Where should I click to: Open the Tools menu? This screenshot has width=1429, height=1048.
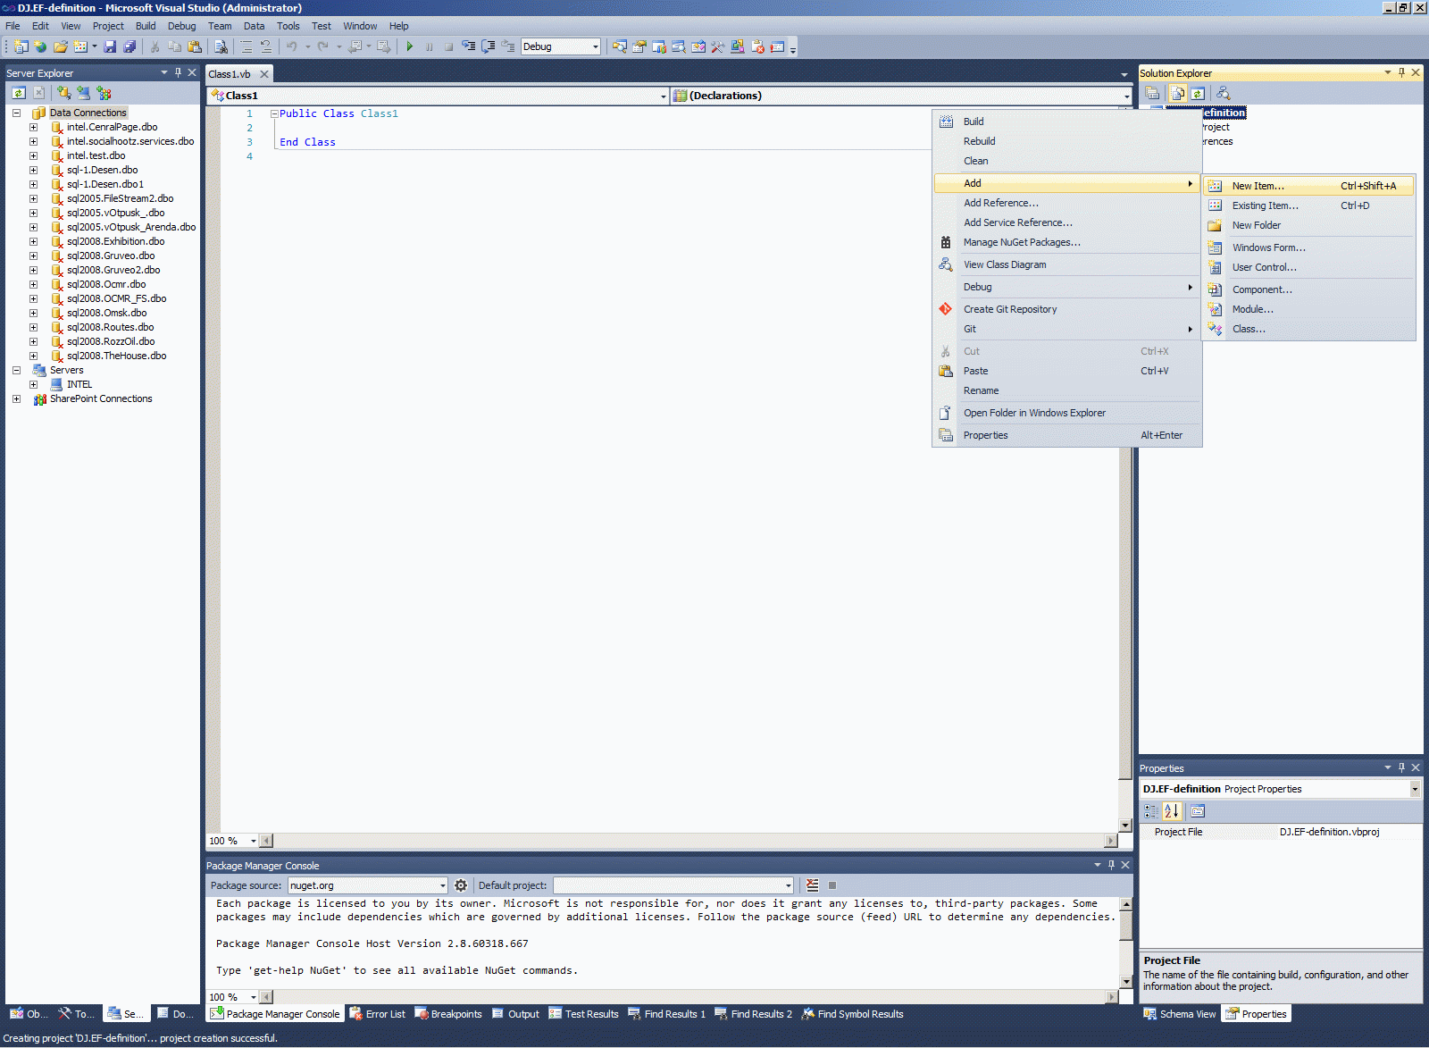[x=288, y=26]
